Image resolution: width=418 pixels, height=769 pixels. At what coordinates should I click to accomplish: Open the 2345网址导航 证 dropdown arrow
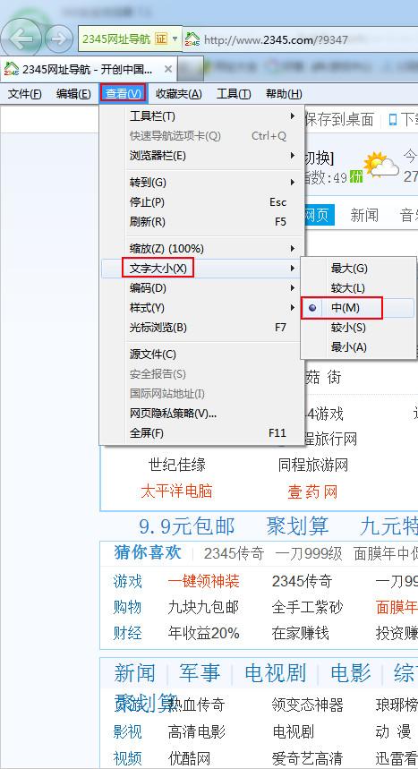click(175, 39)
